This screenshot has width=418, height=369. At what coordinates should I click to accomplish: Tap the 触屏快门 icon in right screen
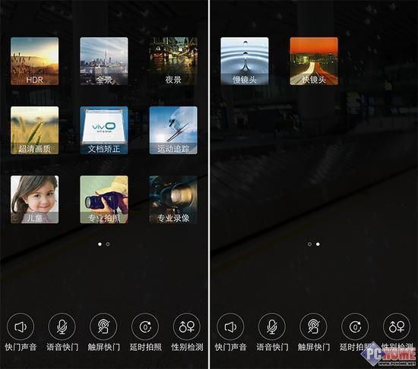tap(313, 327)
